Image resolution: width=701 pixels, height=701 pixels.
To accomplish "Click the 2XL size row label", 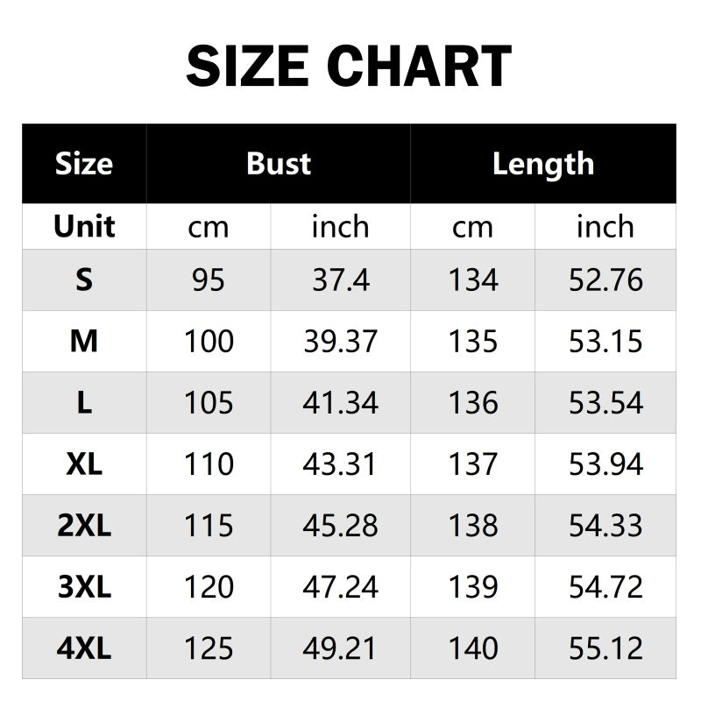I will point(84,526).
